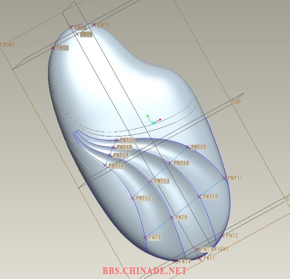Select the RIGHT datum plane label

[221, 249]
